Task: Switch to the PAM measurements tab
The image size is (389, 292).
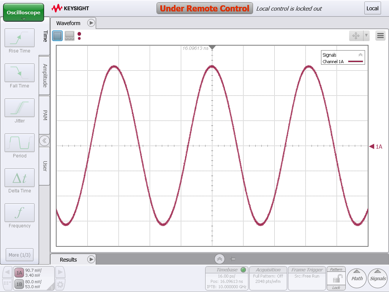Action: coord(44,115)
